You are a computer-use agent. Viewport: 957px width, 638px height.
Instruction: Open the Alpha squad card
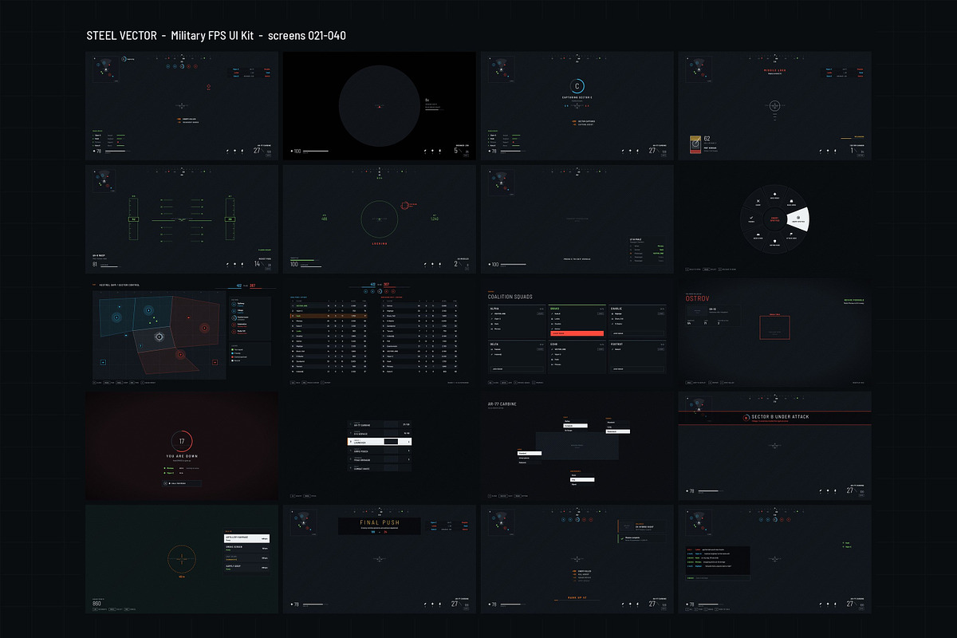point(515,320)
